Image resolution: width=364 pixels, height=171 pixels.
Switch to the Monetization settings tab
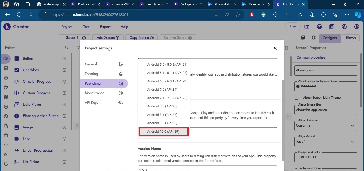95,93
